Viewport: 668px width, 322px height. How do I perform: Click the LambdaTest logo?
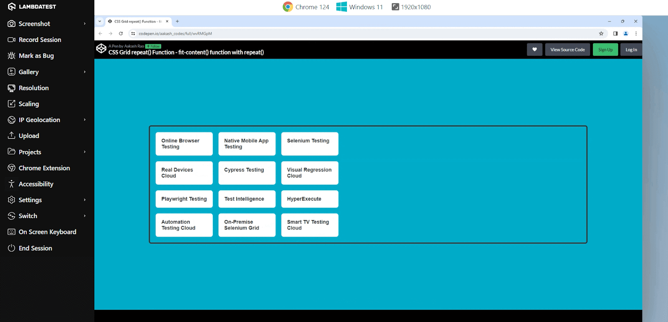pos(32,7)
